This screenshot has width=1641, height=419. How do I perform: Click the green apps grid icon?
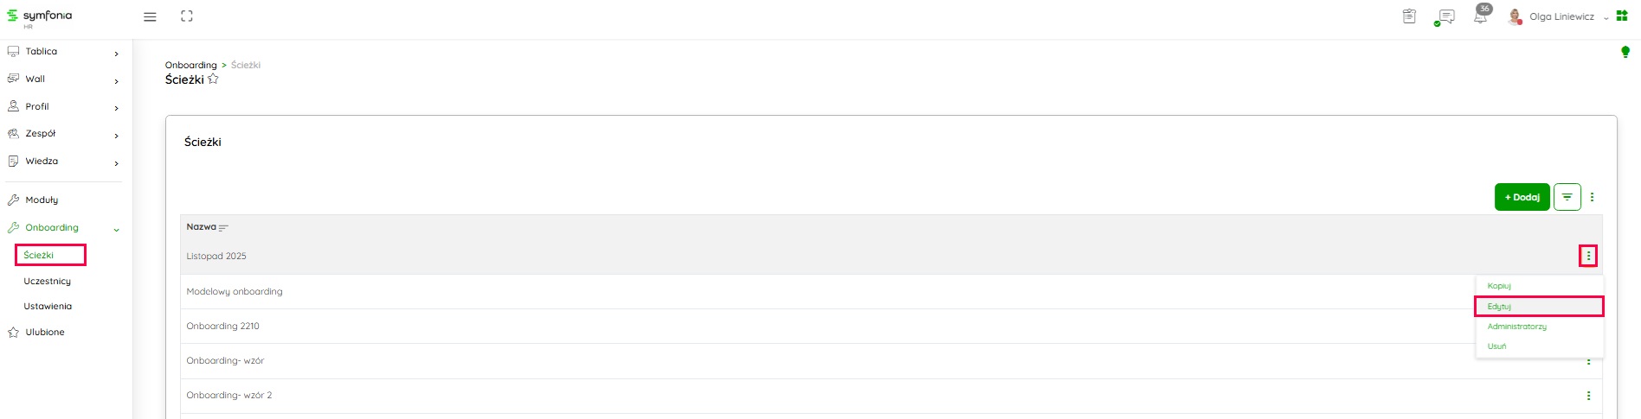click(x=1622, y=16)
